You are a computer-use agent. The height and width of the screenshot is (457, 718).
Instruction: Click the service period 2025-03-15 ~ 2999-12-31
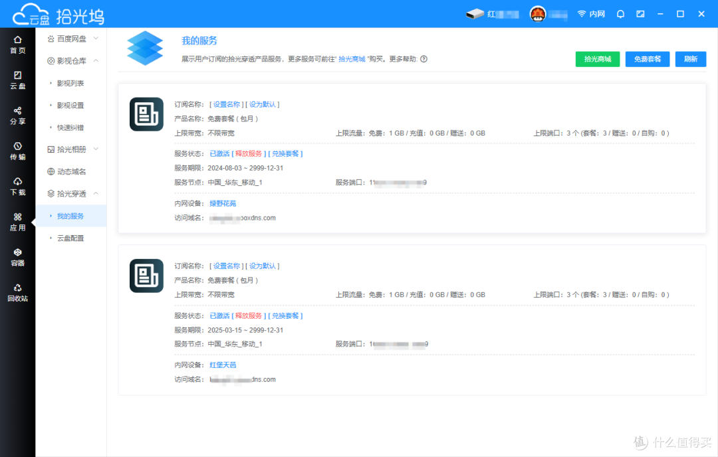(x=245, y=330)
